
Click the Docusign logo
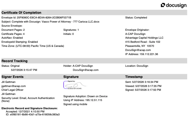click(x=174, y=5)
